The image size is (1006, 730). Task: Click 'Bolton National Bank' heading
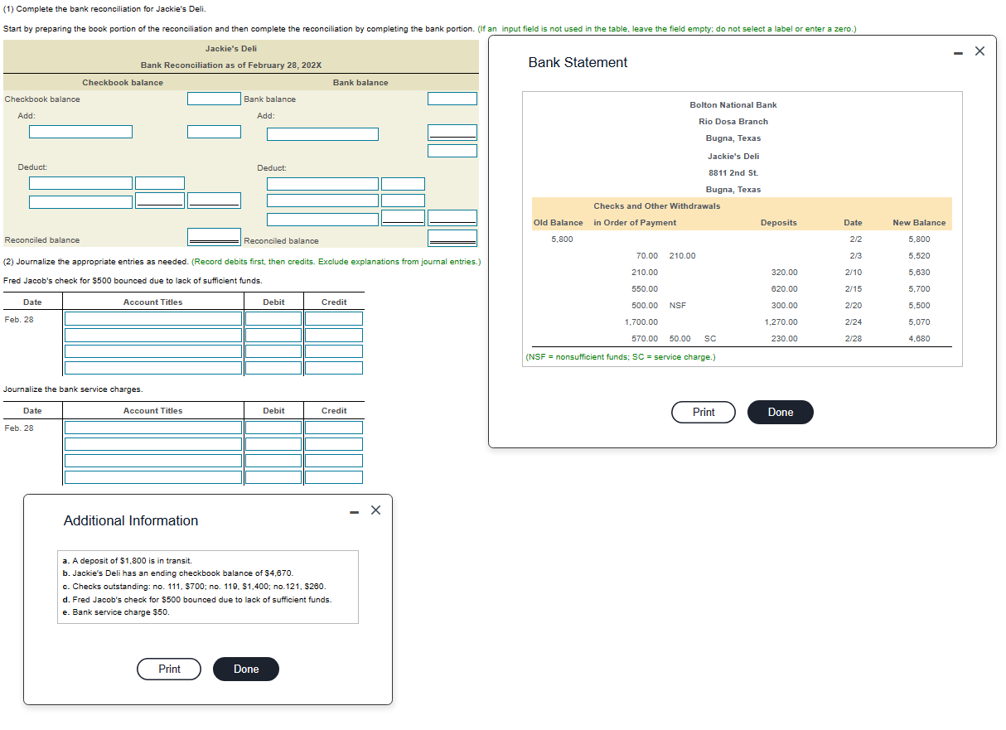pyautogui.click(x=733, y=105)
